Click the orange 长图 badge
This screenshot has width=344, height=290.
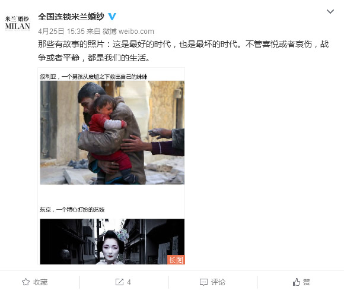pyautogui.click(x=176, y=260)
